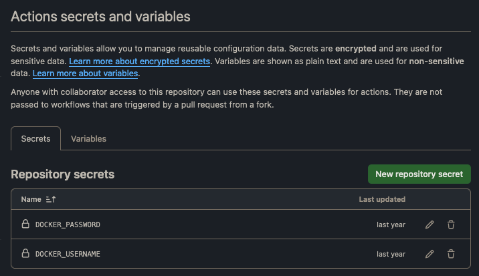
Task: Click the lock icon beside DOCKER_USERNAME
Action: 25,254
